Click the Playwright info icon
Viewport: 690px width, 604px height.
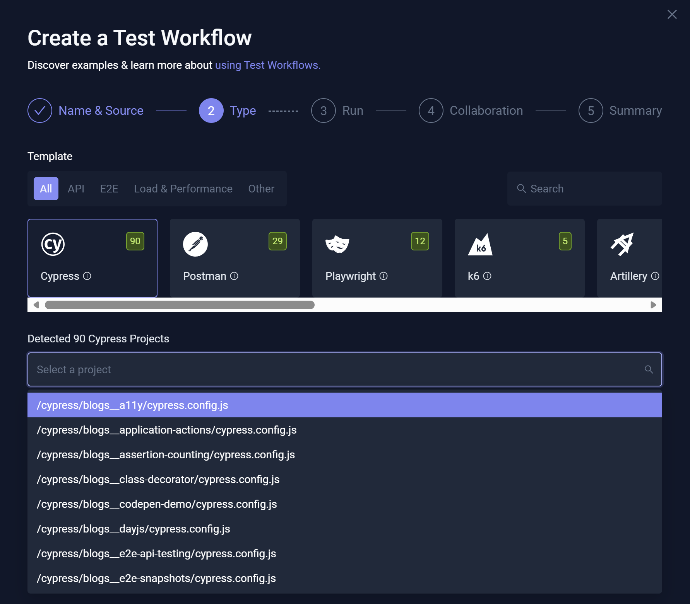pyautogui.click(x=384, y=276)
